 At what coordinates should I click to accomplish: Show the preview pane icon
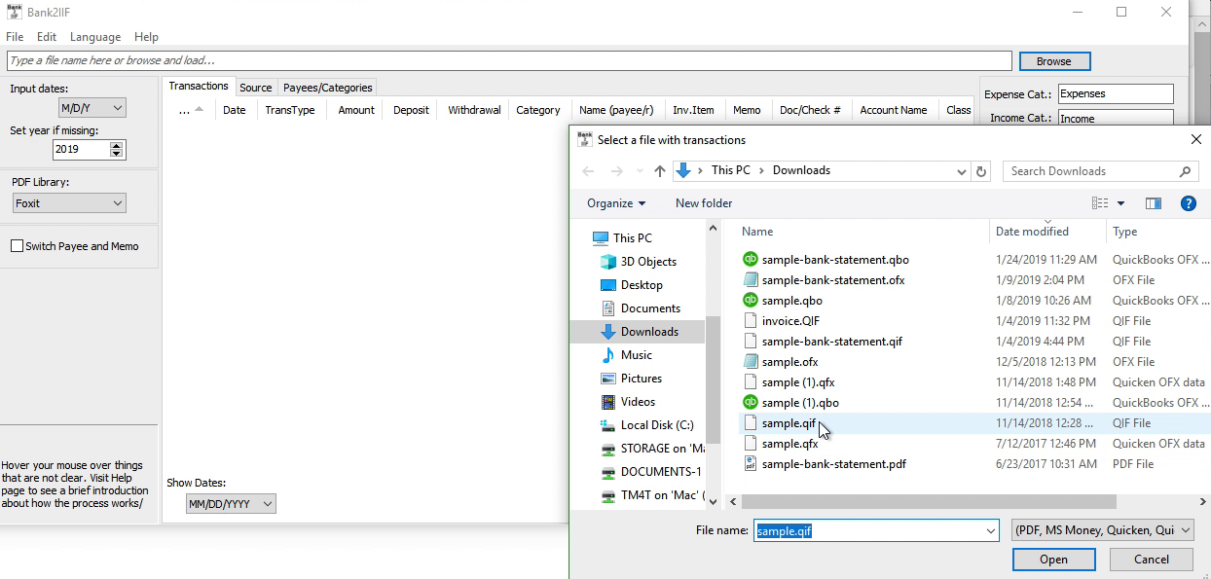[x=1154, y=203]
